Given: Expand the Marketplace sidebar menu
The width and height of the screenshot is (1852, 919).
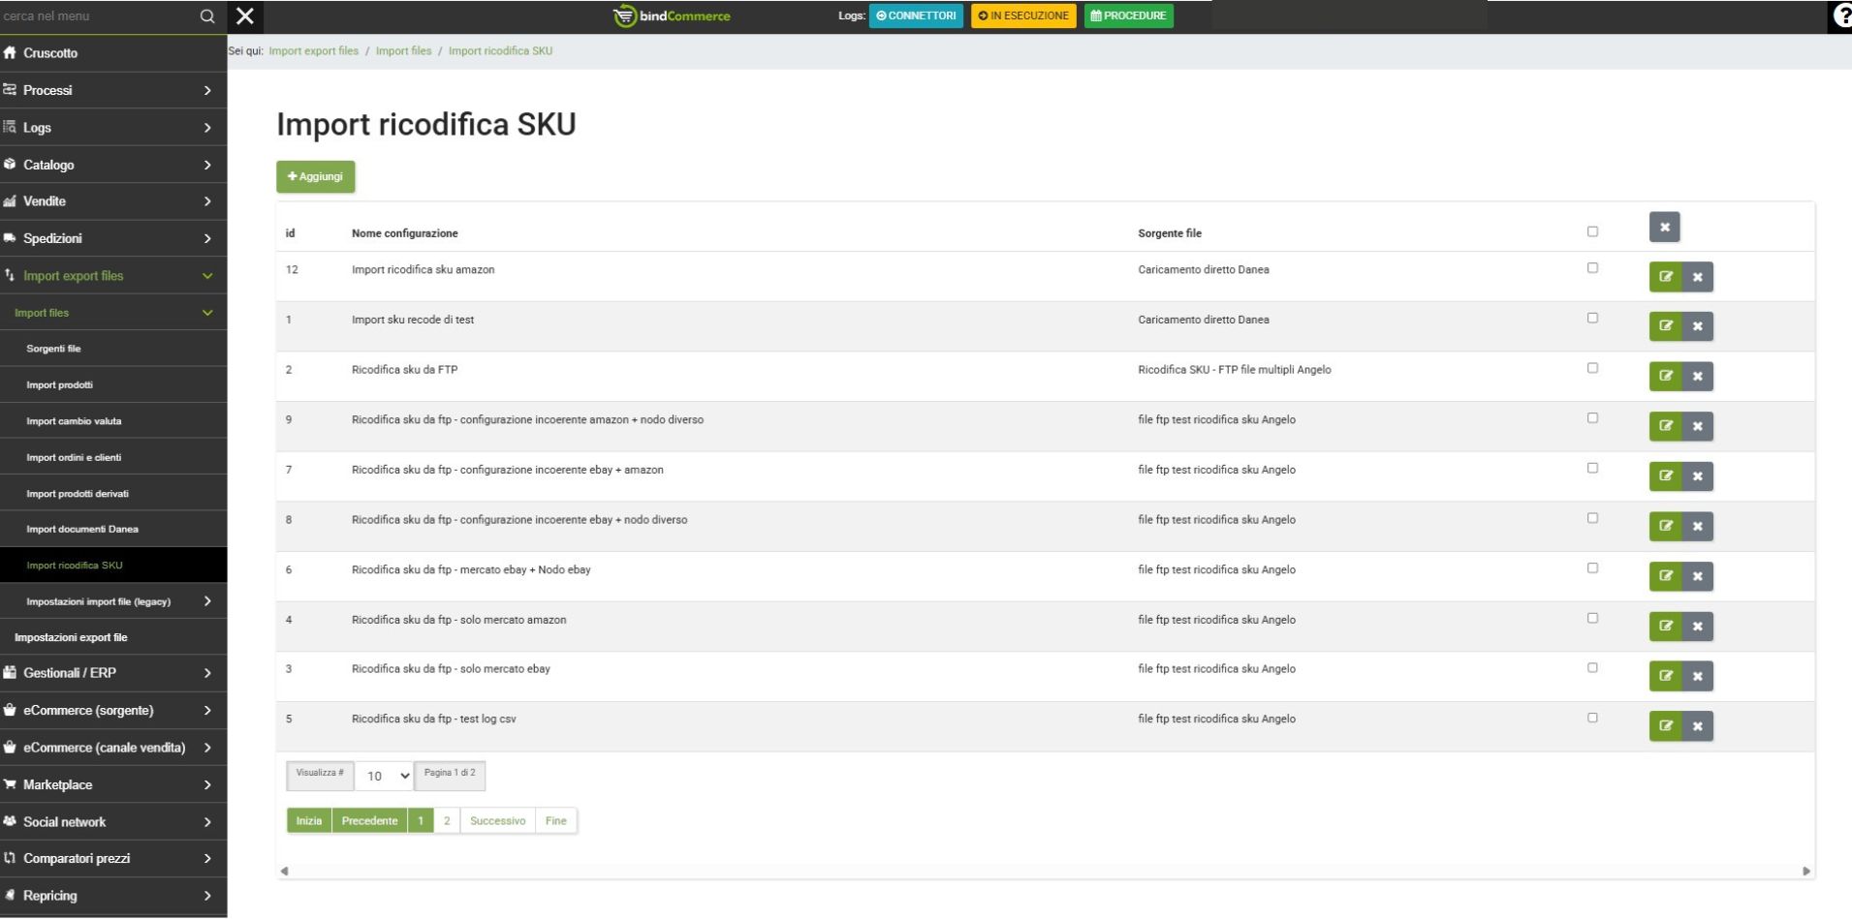Looking at the screenshot, I should click(113, 785).
